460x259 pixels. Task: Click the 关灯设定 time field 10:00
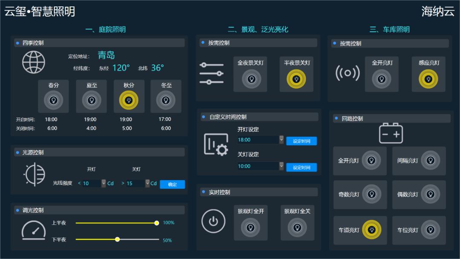(x=258, y=166)
